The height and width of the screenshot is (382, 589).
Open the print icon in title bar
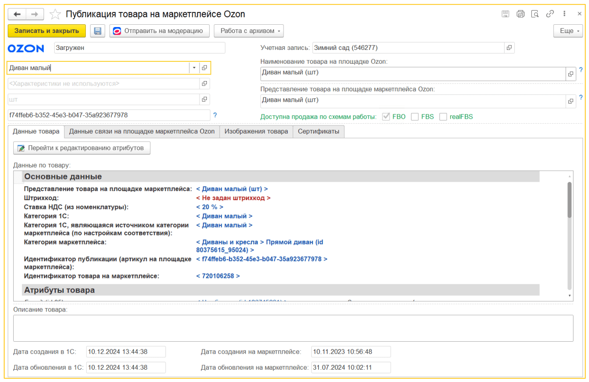click(520, 14)
